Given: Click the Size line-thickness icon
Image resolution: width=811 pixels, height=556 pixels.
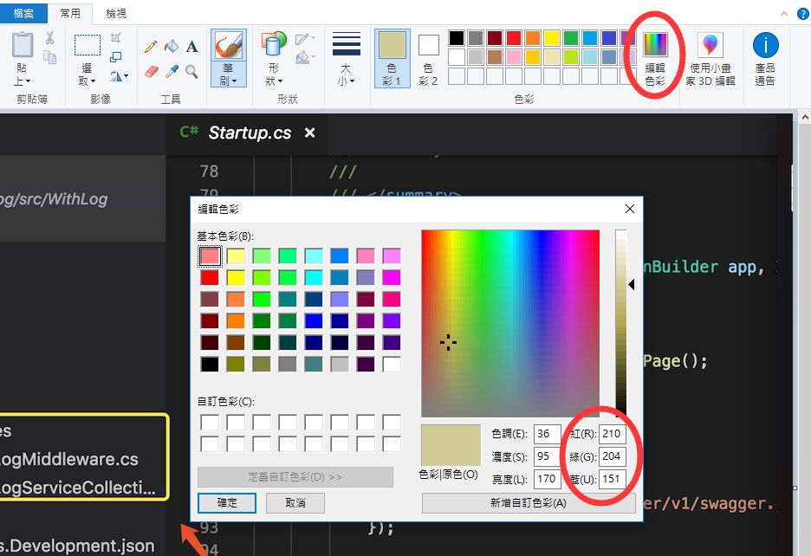Looking at the screenshot, I should tap(346, 44).
